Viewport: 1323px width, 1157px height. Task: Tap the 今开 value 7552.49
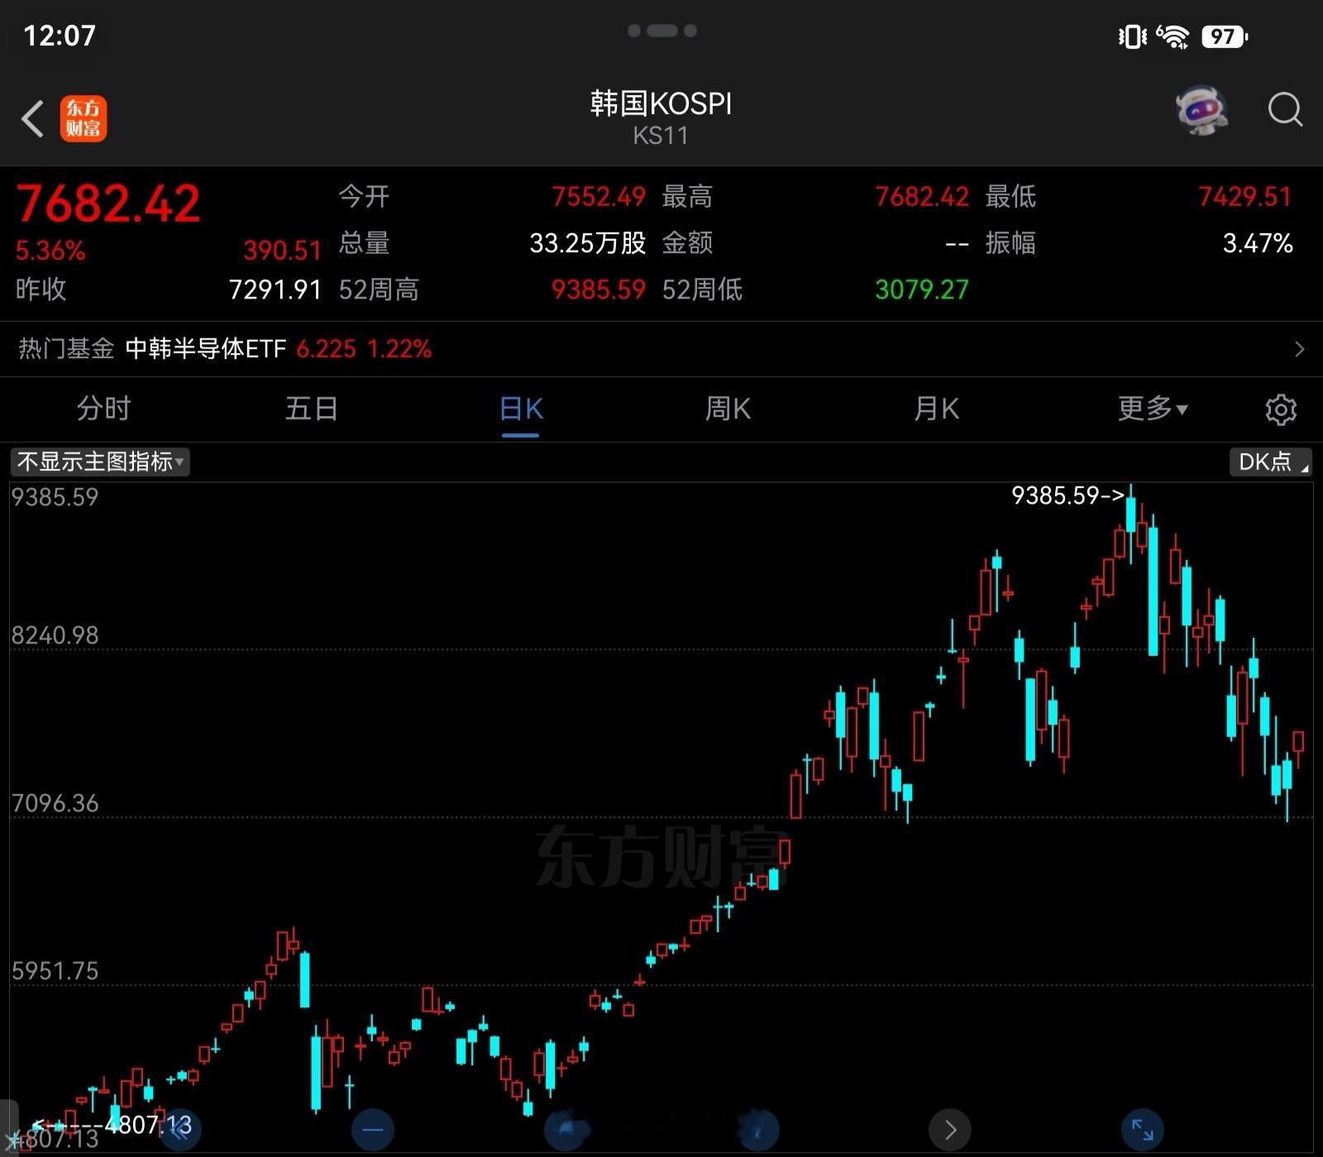pyautogui.click(x=599, y=197)
